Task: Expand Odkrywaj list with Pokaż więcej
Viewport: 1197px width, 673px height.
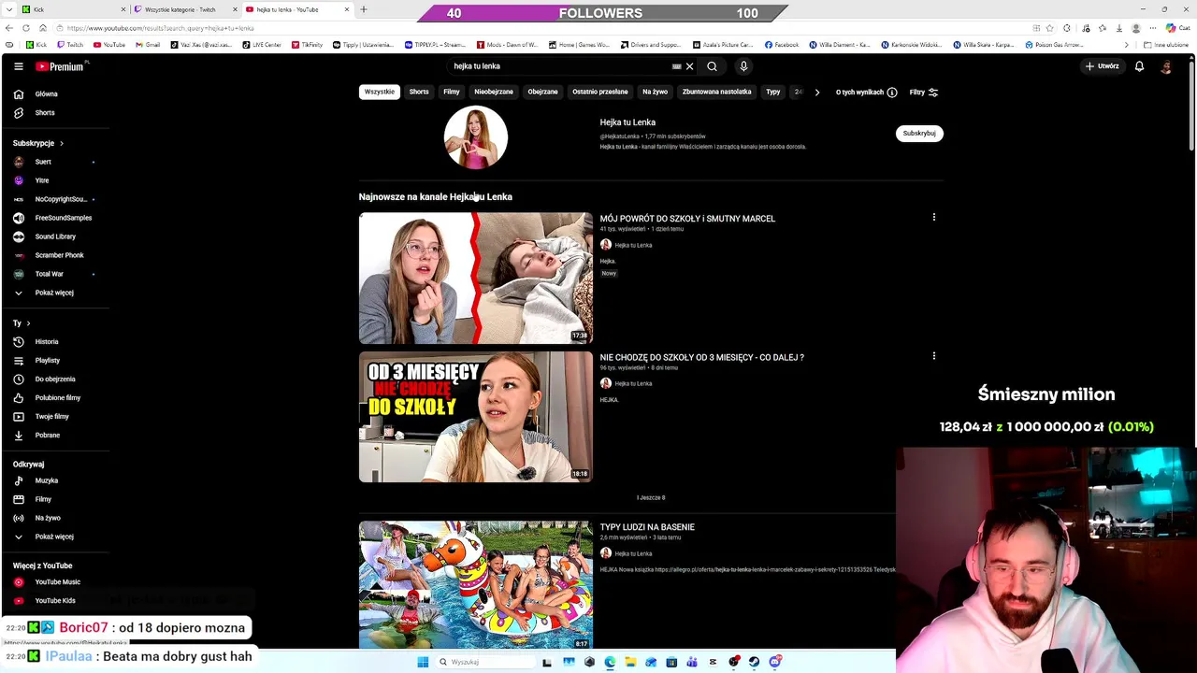Action: tap(54, 537)
